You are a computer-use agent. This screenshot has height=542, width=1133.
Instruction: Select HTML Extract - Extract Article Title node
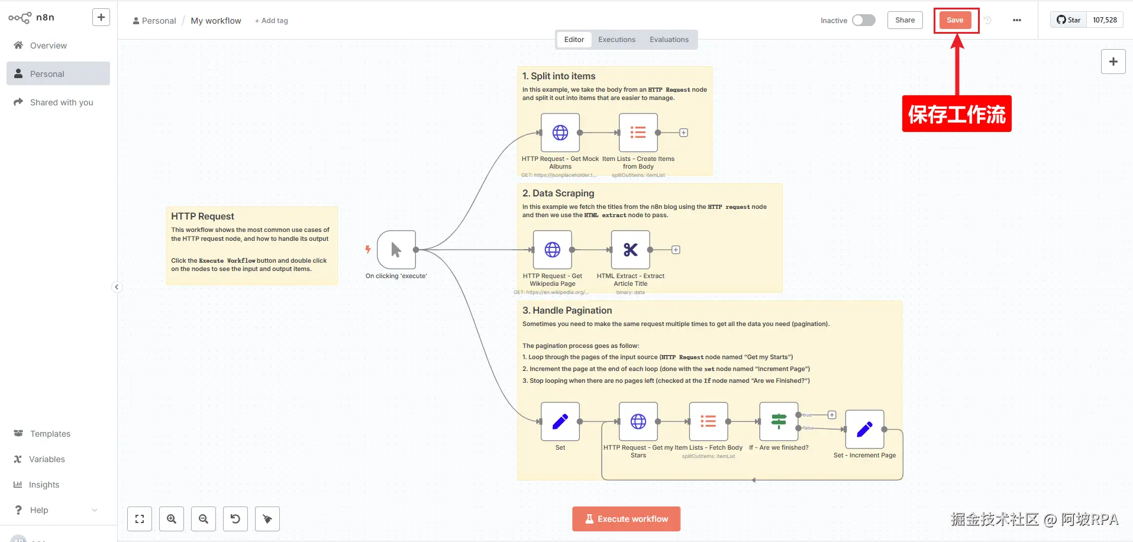point(631,250)
